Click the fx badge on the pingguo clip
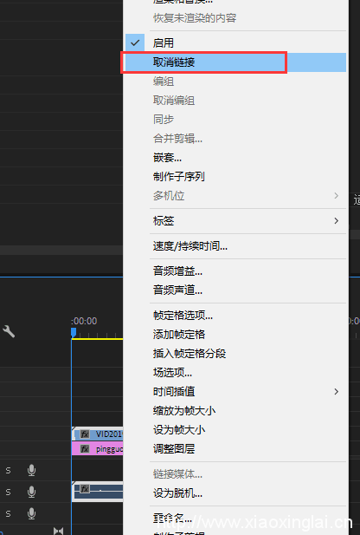 pos(85,448)
